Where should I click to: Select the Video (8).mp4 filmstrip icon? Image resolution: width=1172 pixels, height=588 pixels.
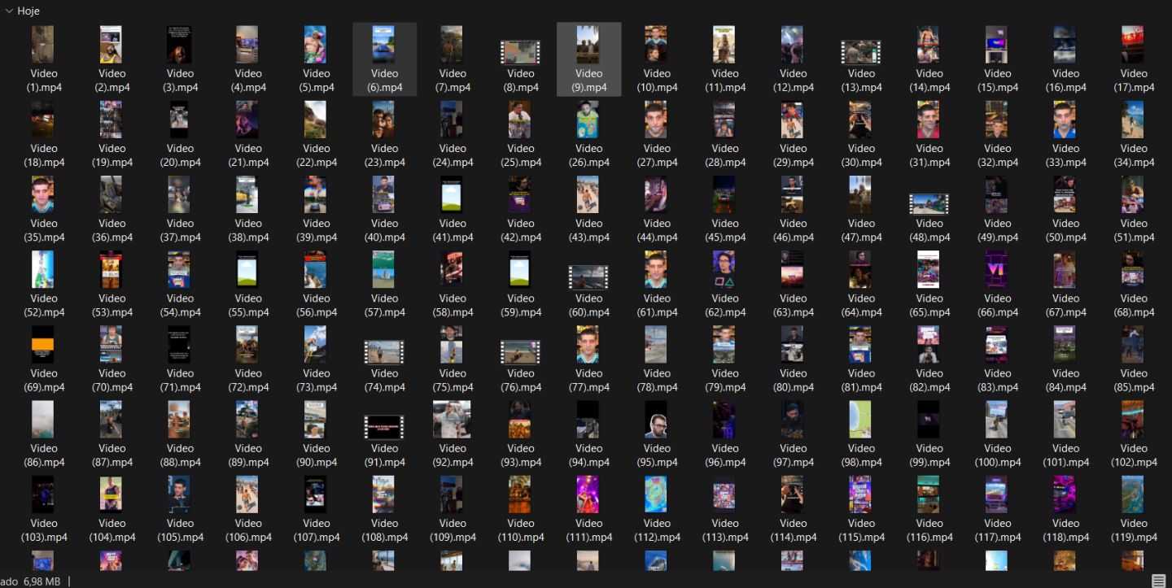pos(520,52)
